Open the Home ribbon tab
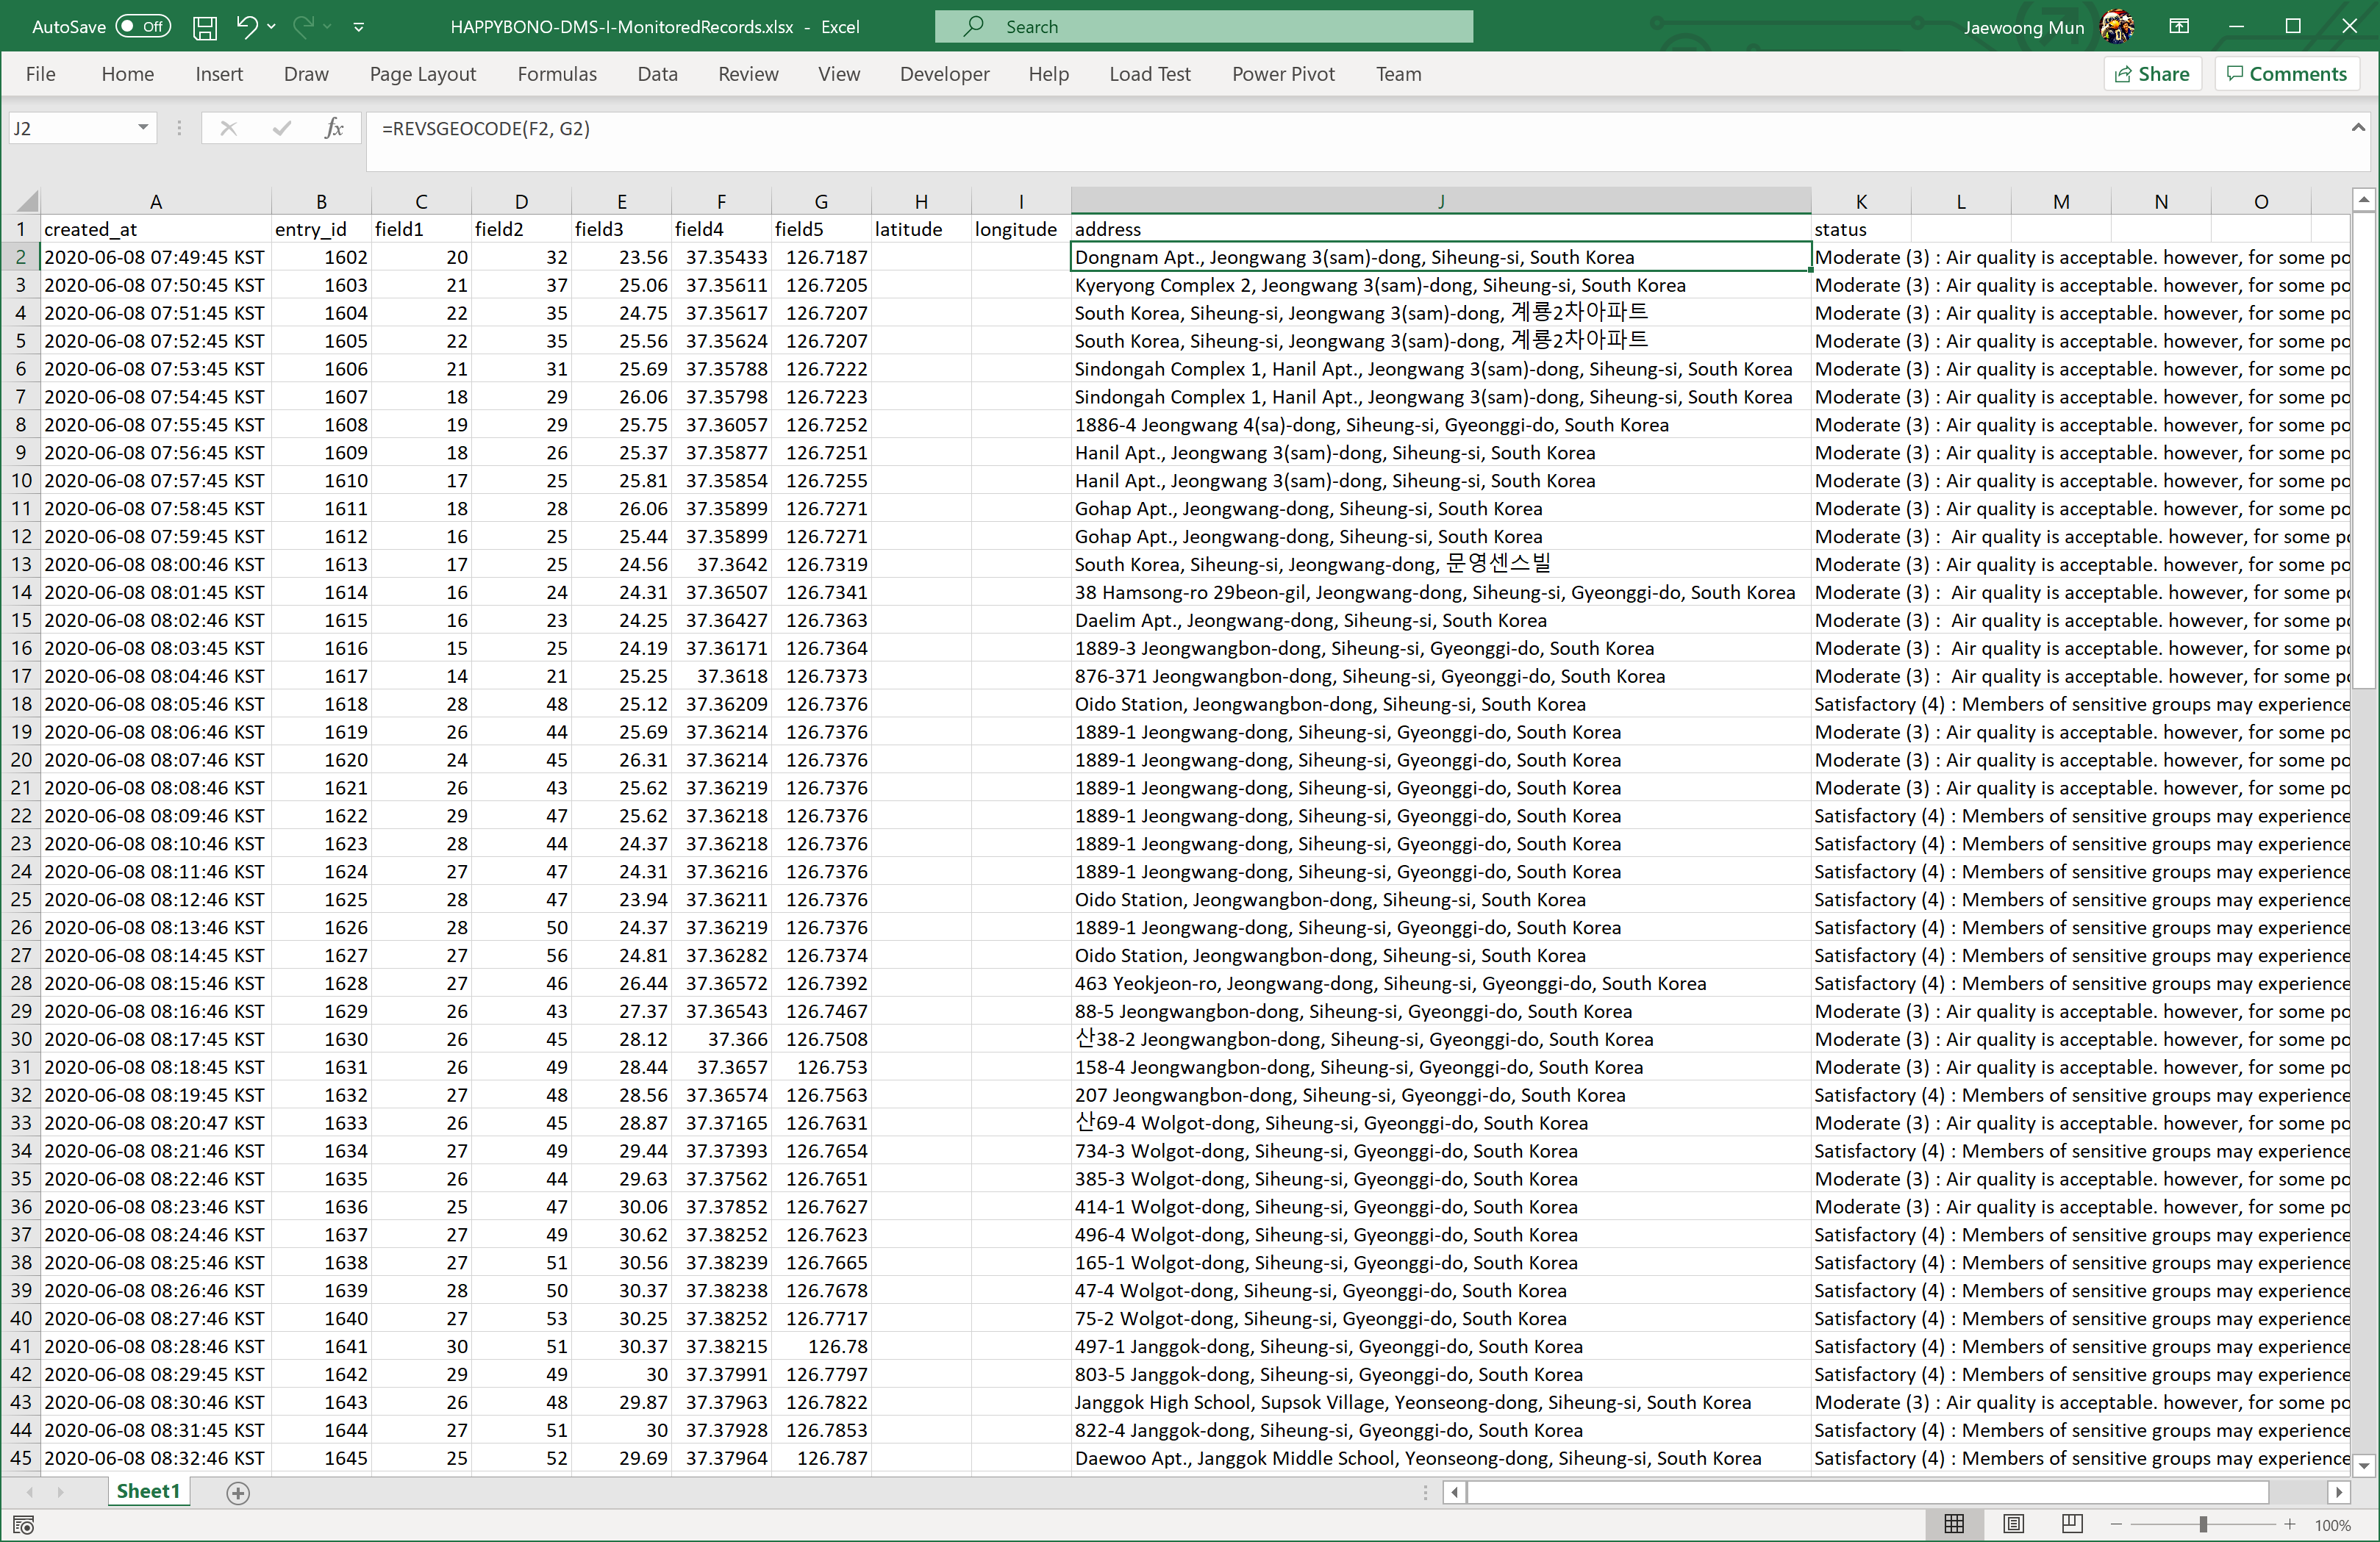This screenshot has width=2380, height=1542. click(127, 74)
